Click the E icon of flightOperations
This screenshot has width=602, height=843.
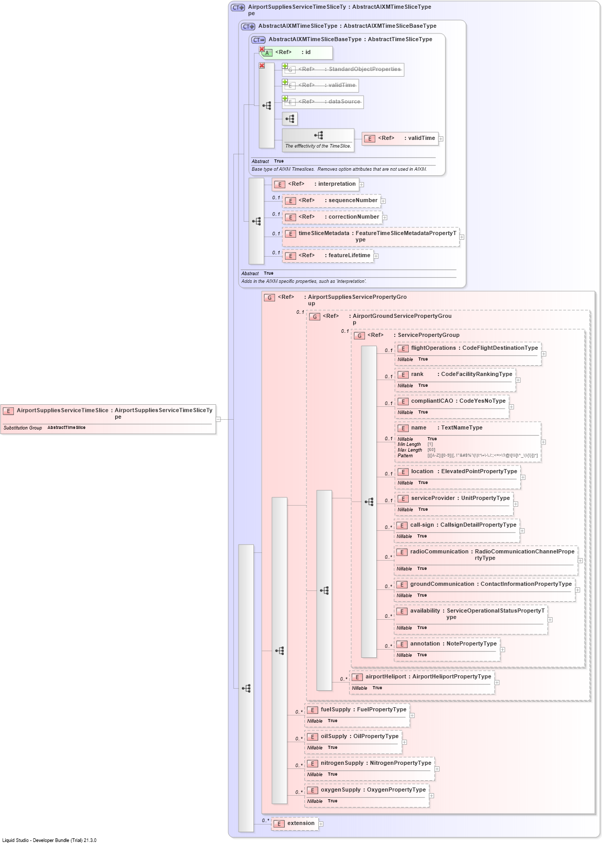click(403, 348)
